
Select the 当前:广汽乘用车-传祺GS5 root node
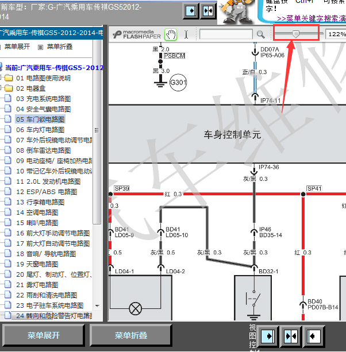point(54,68)
